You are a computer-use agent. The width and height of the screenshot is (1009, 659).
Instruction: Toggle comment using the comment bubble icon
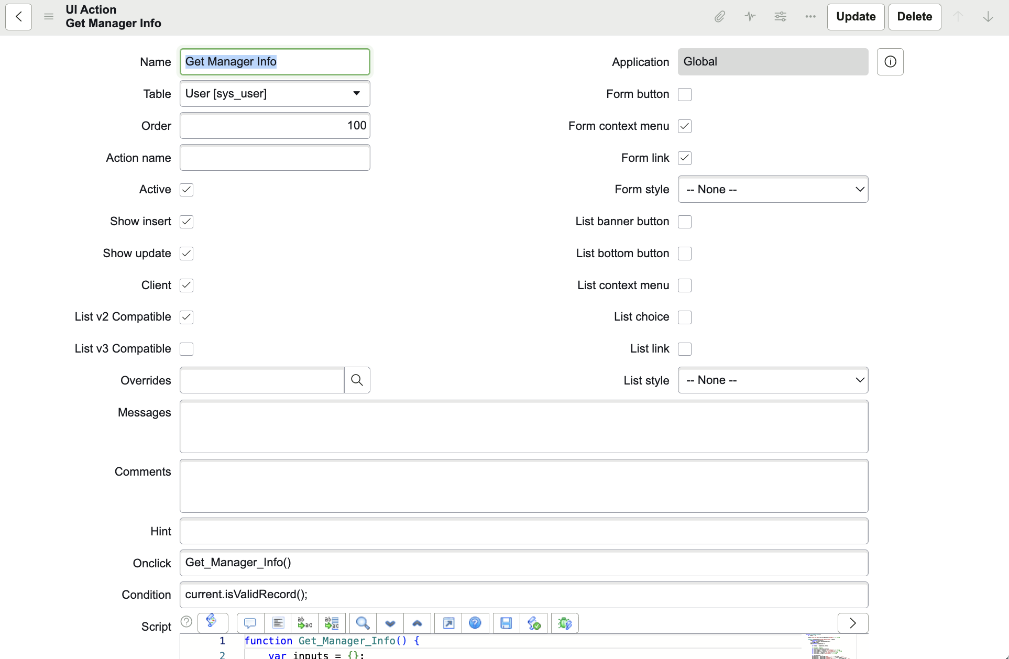[250, 623]
